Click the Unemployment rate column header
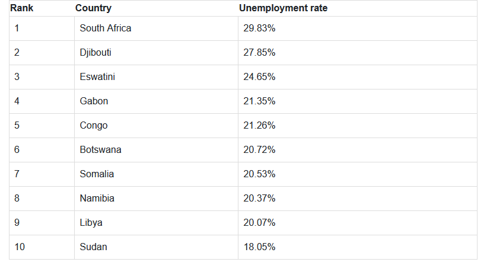487x262 pixels. 283,8
